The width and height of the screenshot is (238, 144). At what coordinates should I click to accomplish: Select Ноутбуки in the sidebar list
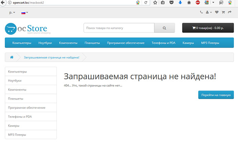click(x=31, y=80)
